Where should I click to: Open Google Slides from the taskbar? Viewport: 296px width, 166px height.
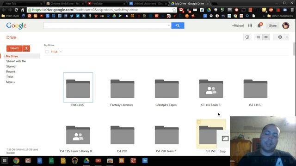click(x=63, y=160)
